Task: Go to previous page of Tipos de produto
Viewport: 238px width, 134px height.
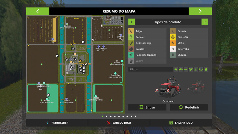Action: click(132, 22)
